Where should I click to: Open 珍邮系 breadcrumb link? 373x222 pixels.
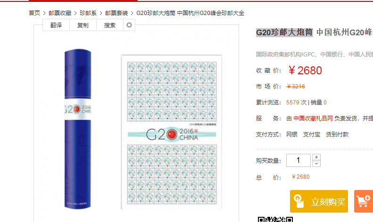click(88, 13)
